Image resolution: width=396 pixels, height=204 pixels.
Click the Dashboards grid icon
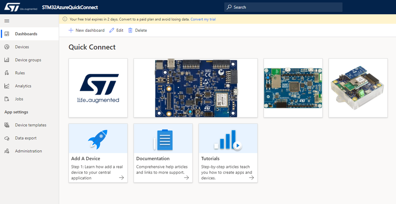tap(7, 34)
